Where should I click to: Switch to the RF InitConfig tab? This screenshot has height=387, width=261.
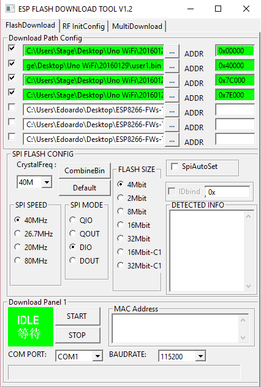pyautogui.click(x=83, y=26)
